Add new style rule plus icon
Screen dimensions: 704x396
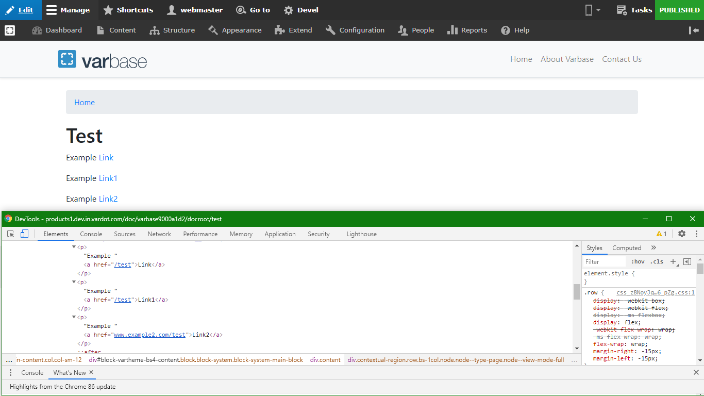[673, 262]
